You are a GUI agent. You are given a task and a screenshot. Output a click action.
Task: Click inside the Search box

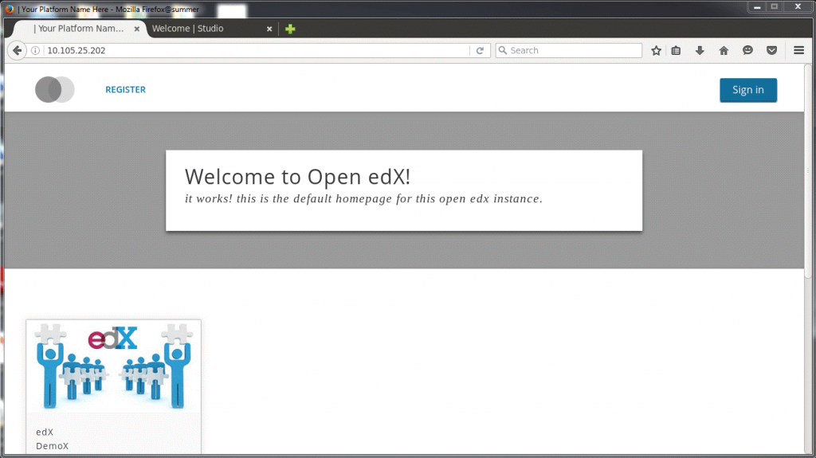(x=568, y=50)
